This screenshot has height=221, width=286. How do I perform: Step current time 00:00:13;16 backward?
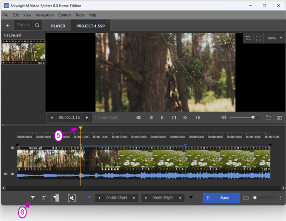point(52,118)
